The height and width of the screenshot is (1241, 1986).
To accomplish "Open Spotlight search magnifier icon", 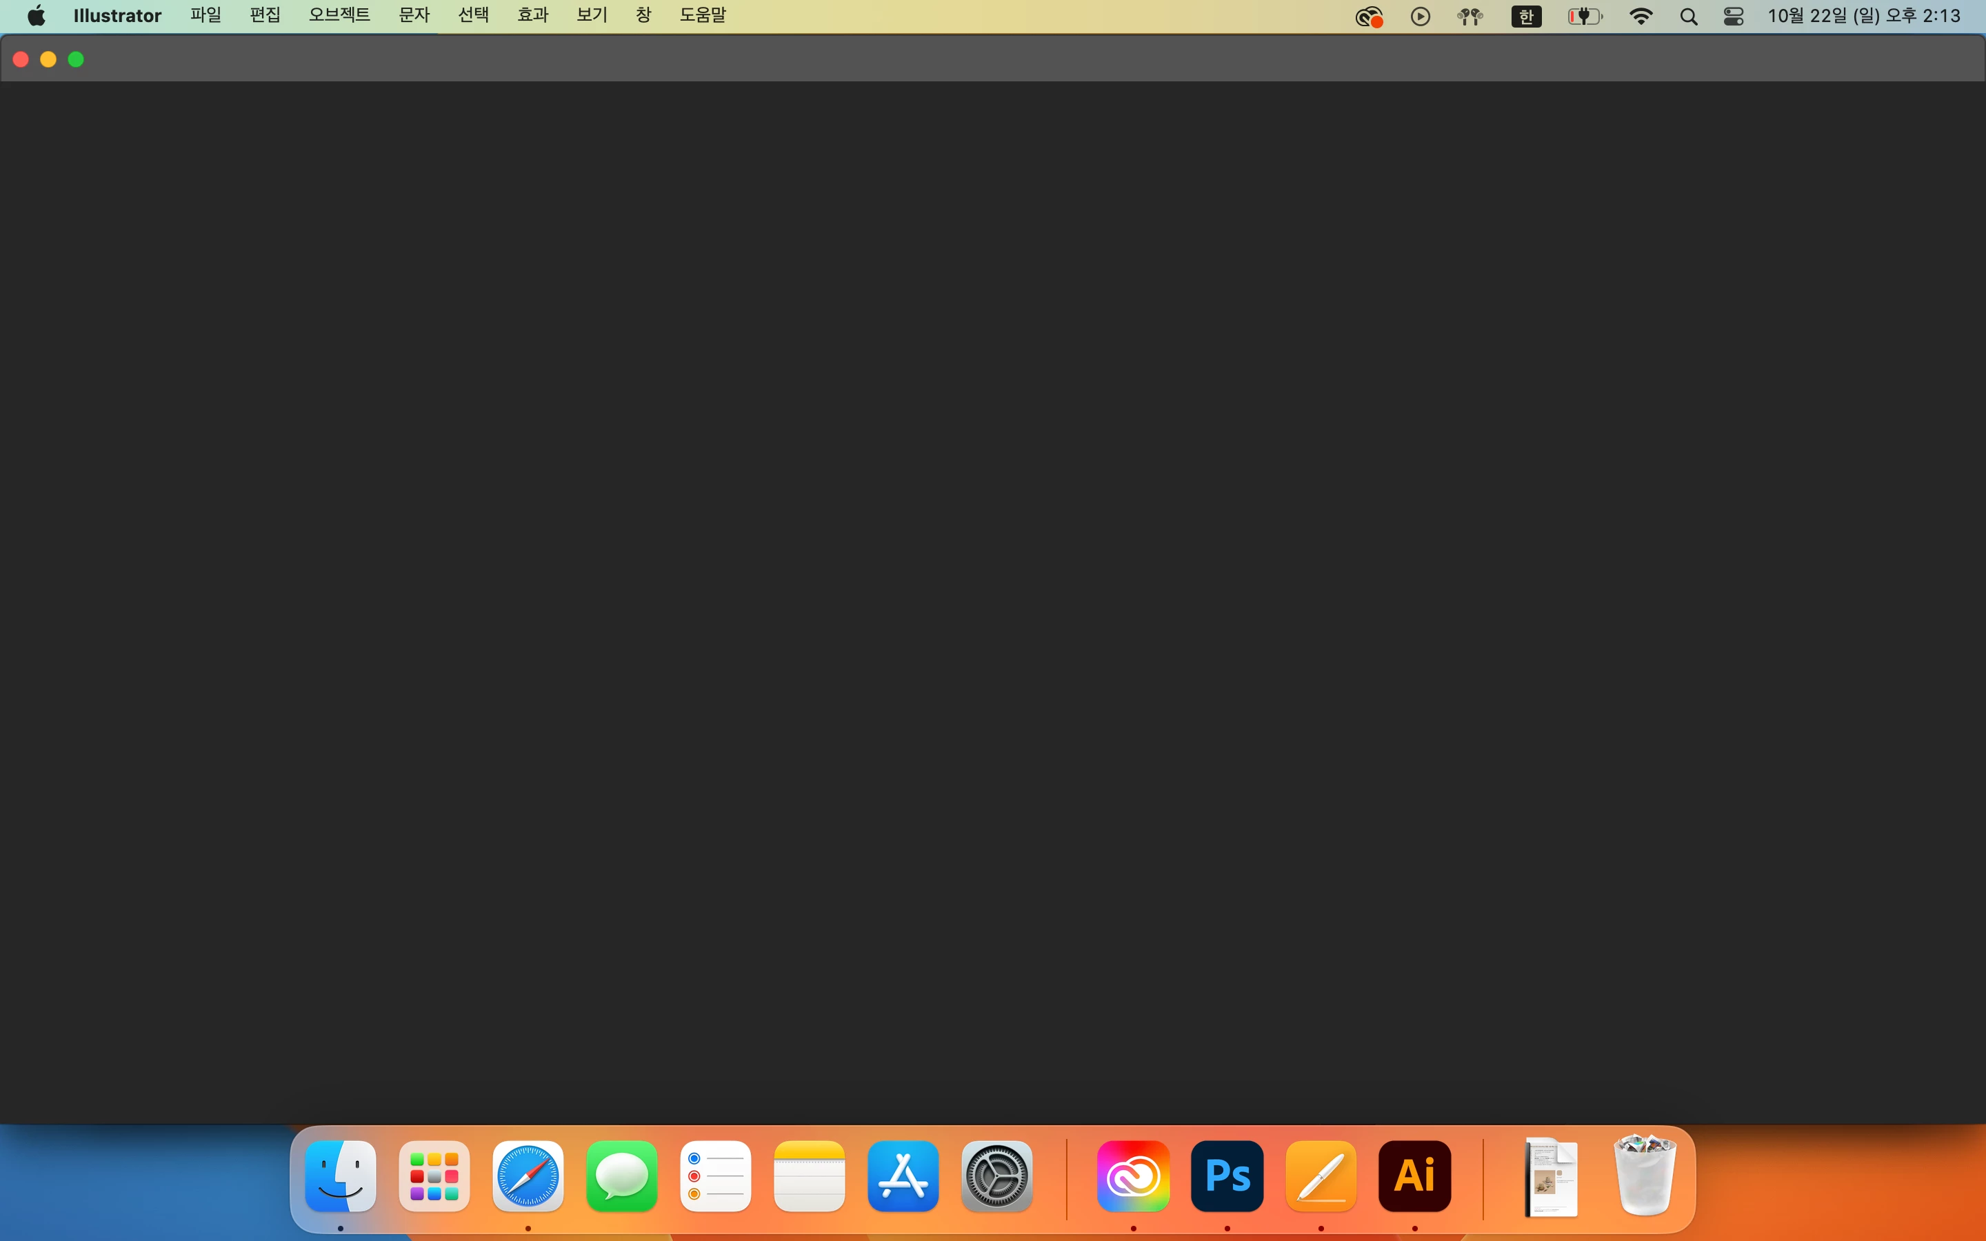I will coord(1688,17).
